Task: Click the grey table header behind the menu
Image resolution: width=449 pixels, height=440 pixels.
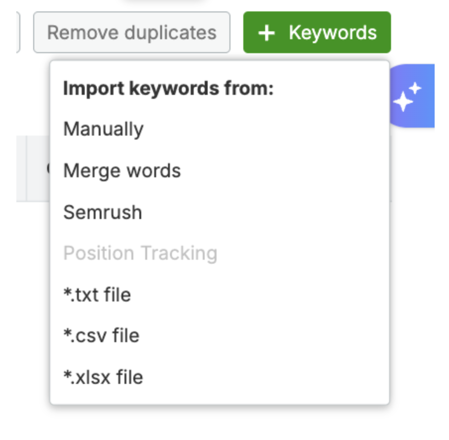Action: pyautogui.click(x=33, y=169)
